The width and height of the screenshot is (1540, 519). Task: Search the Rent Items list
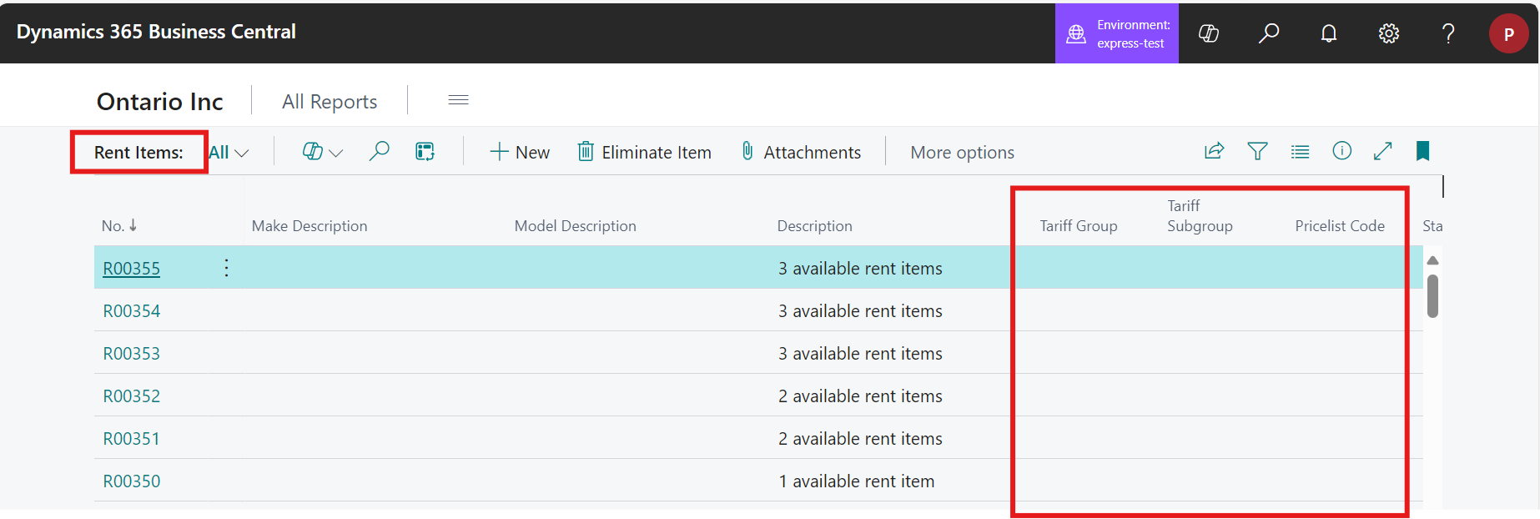(x=379, y=151)
